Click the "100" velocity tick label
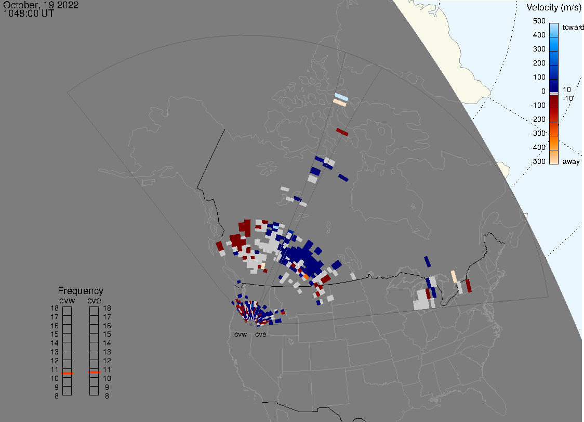Viewport: 584px width, 422px height. (x=539, y=77)
